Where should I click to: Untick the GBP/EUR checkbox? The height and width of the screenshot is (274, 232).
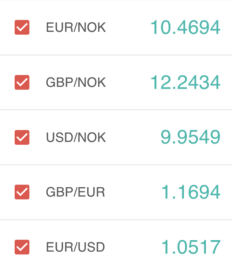(x=22, y=192)
